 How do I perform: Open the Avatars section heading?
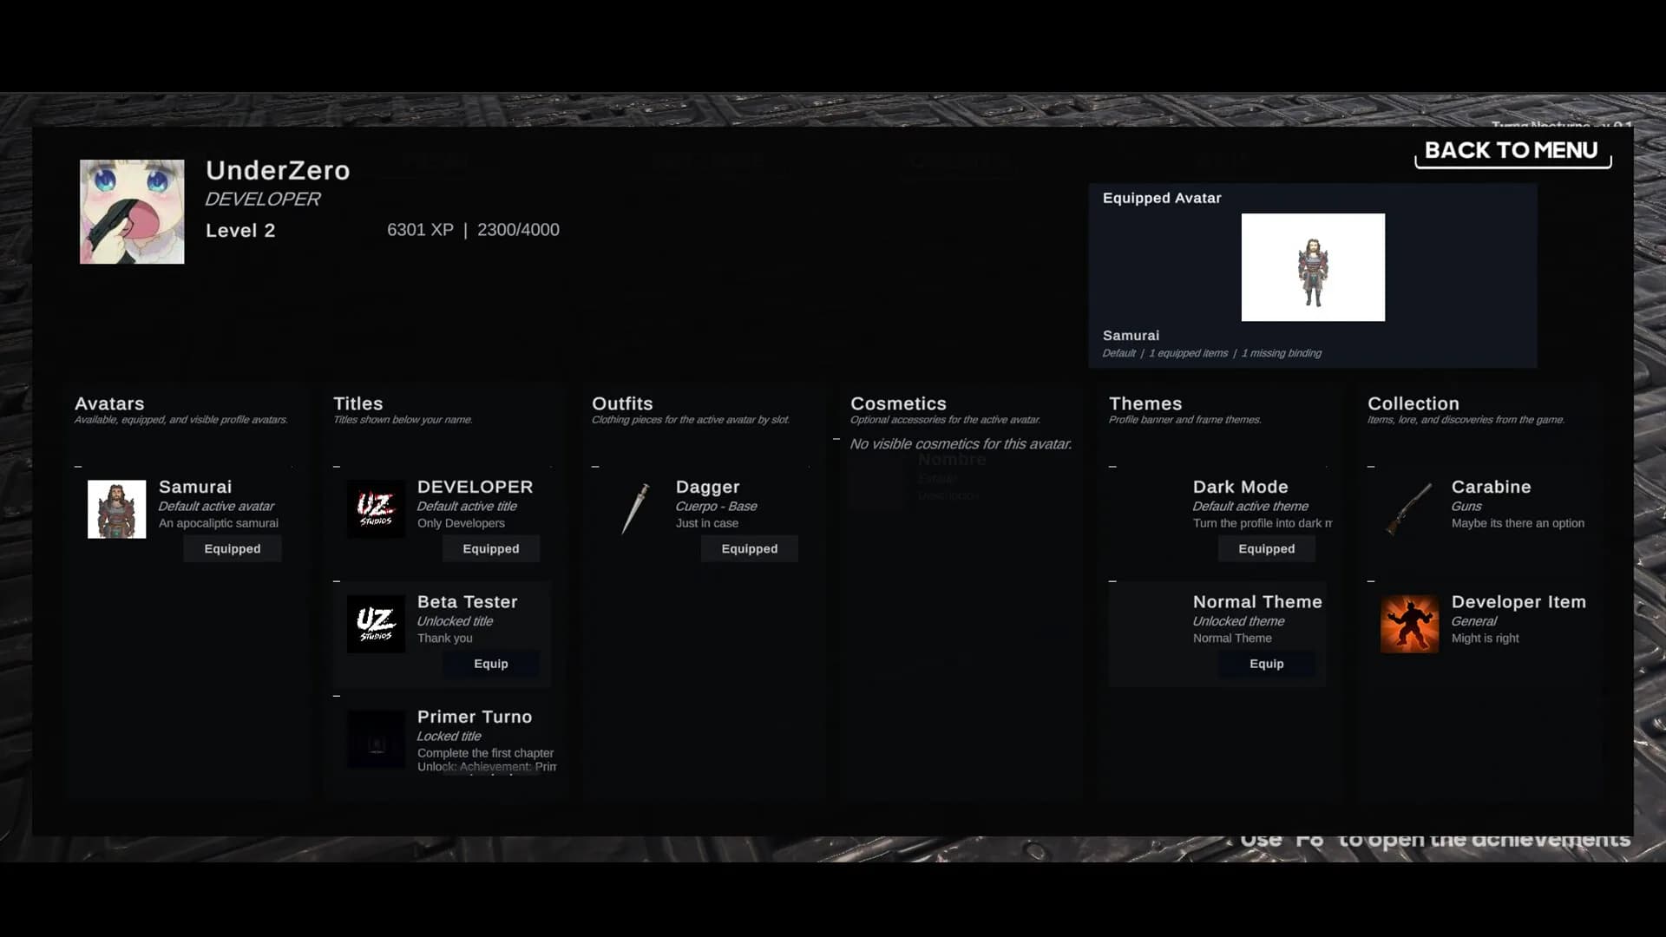[109, 403]
